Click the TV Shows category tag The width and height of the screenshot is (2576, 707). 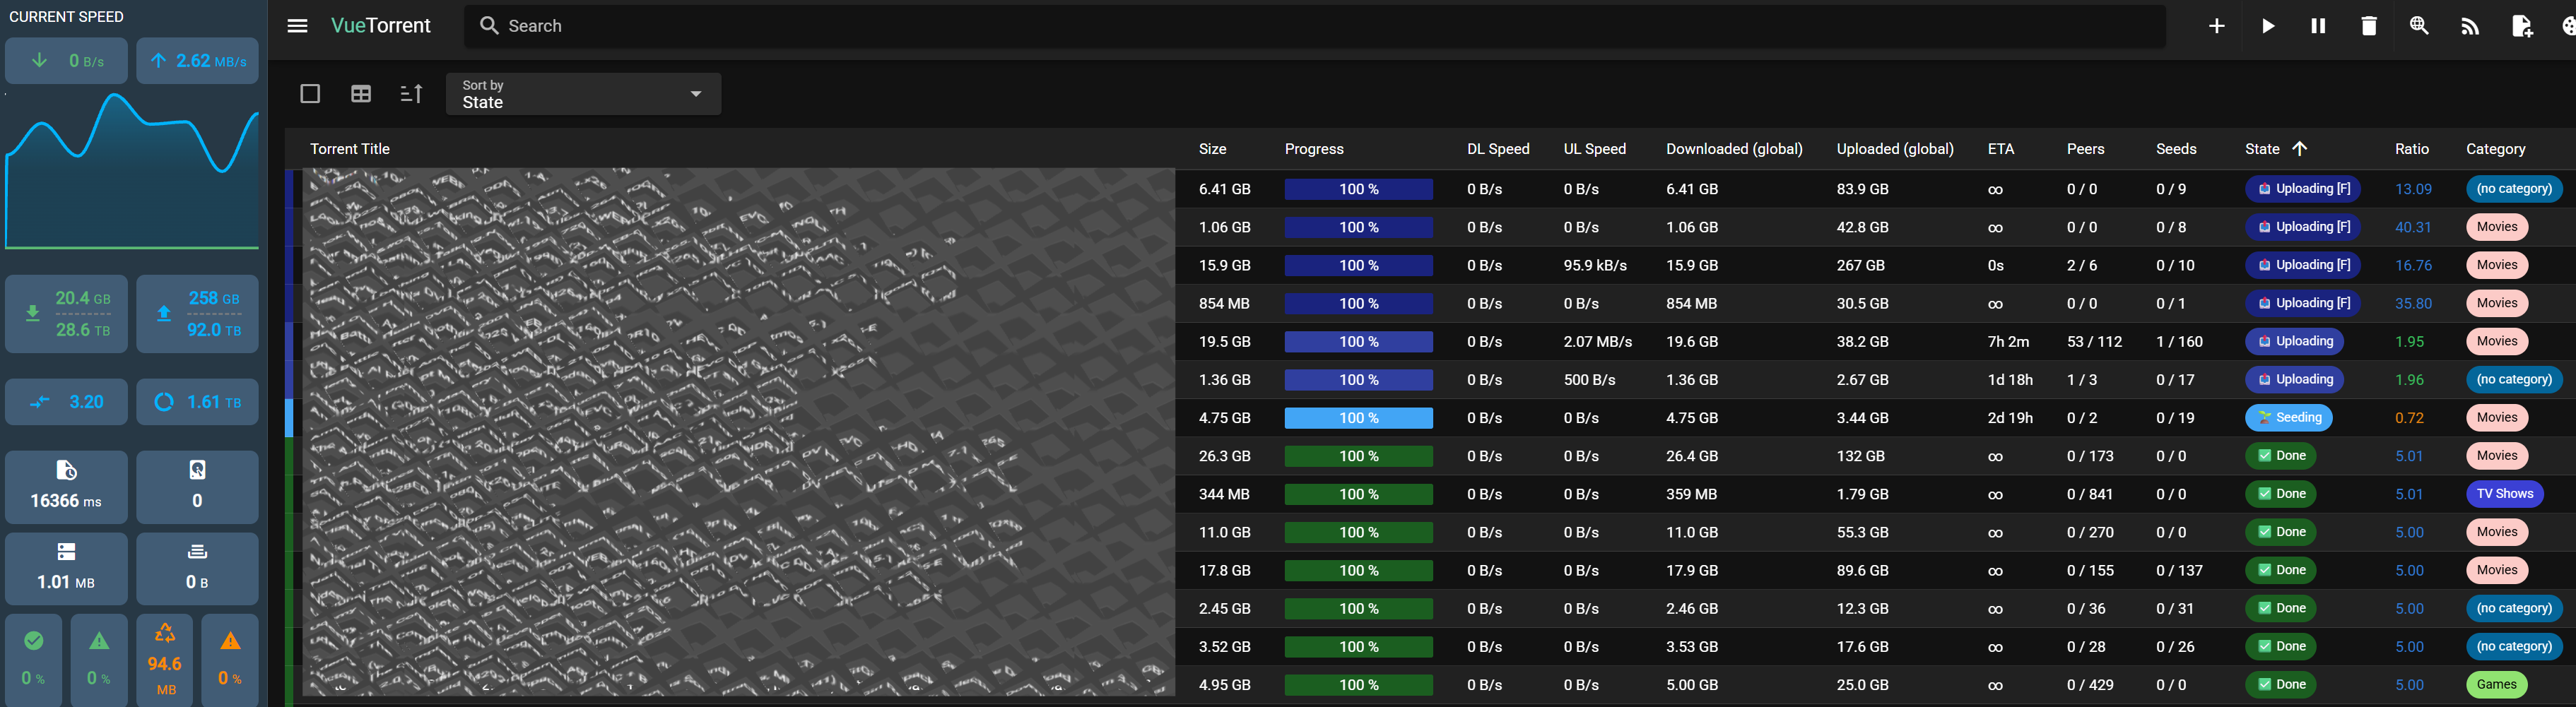click(x=2504, y=493)
